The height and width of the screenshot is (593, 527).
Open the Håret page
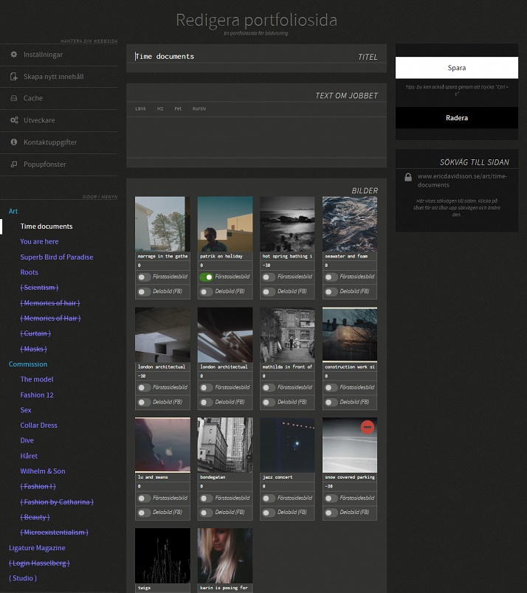pyautogui.click(x=29, y=456)
